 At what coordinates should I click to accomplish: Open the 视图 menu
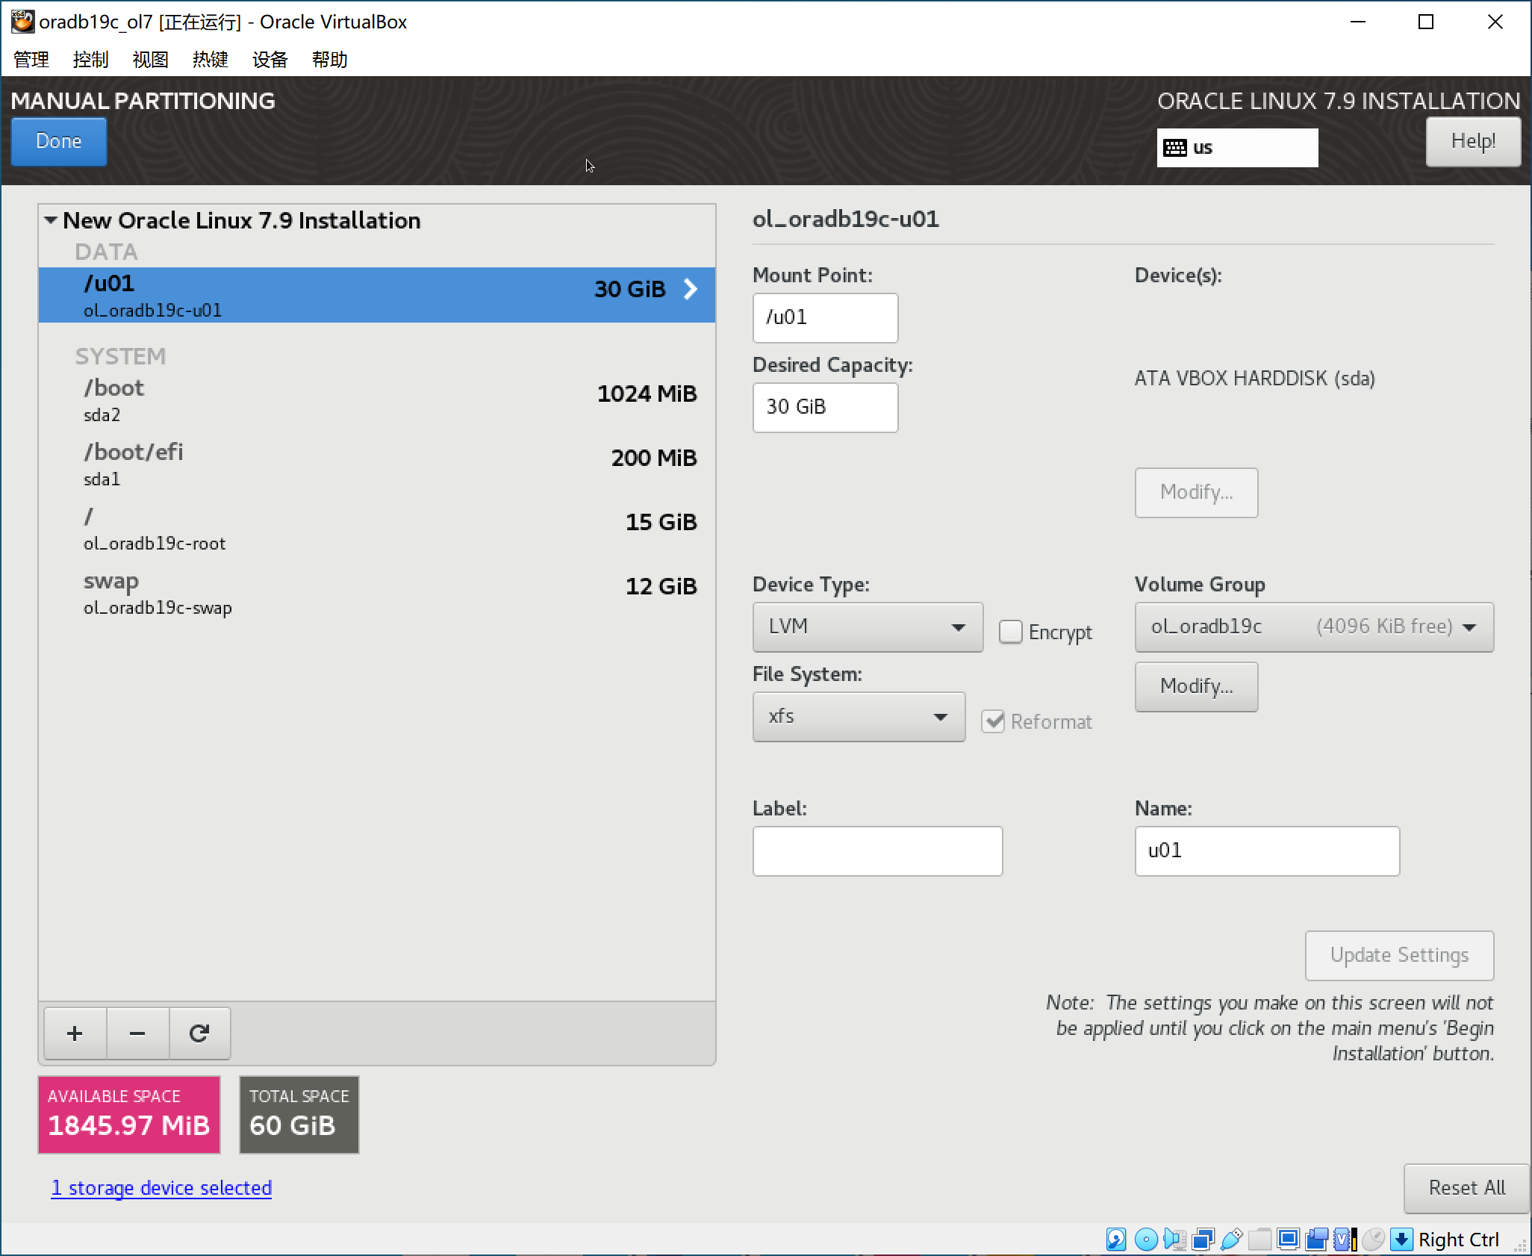pos(150,59)
